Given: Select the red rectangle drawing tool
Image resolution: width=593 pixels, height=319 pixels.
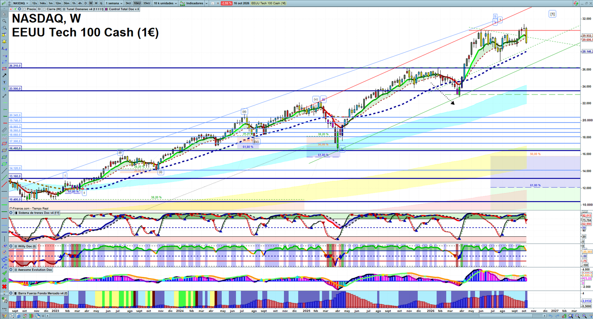Looking at the screenshot, I should (4, 69).
